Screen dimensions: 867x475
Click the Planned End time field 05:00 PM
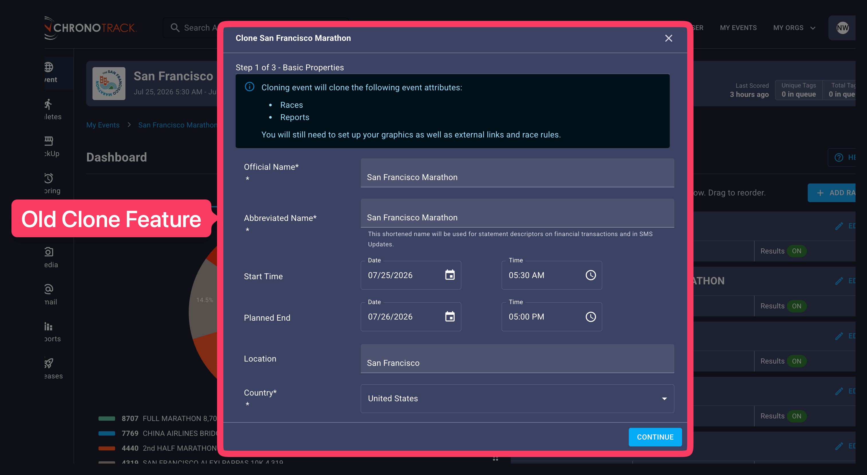coord(552,317)
